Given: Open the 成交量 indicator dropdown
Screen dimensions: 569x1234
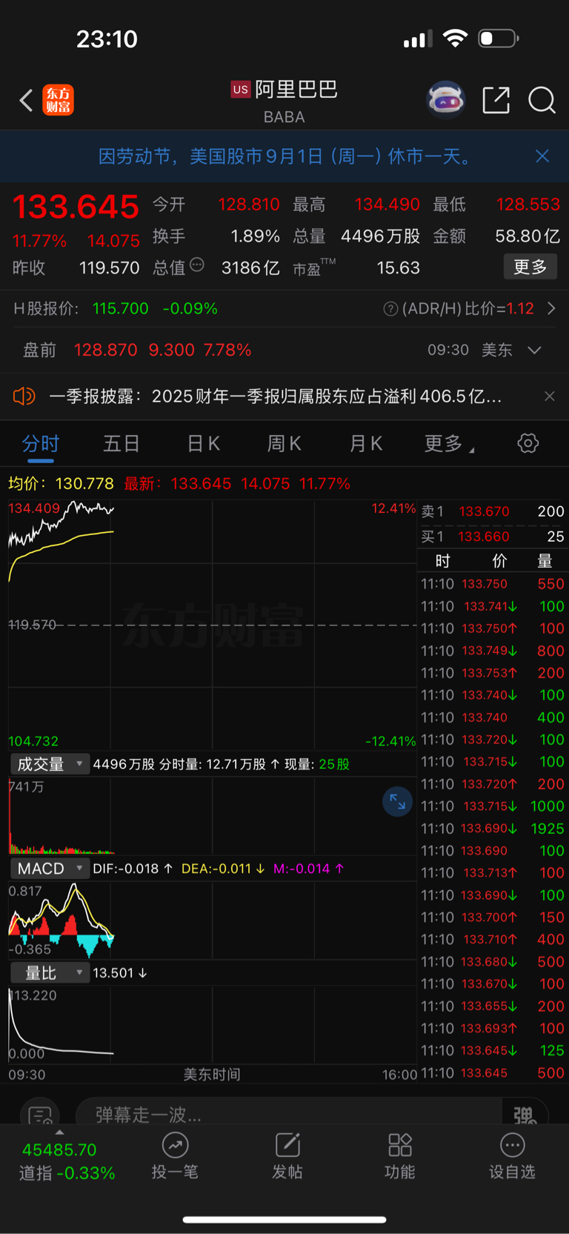Looking at the screenshot, I should coord(50,764).
